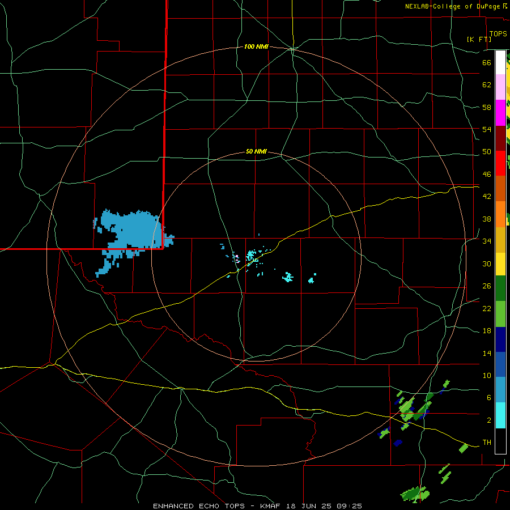Click the '50 NMI' range ring label
The width and height of the screenshot is (510, 510).
pos(256,151)
